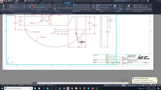Open the help question mark icon
Image resolution: width=161 pixels, height=90 pixels.
[x=148, y=1]
